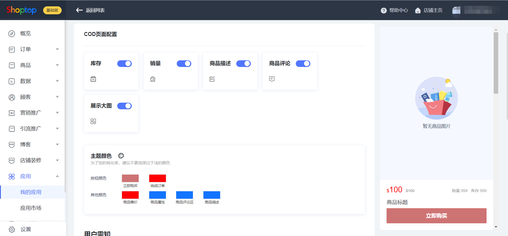Click the 立即购买 preview button
Image resolution: width=508 pixels, height=236 pixels.
click(436, 216)
